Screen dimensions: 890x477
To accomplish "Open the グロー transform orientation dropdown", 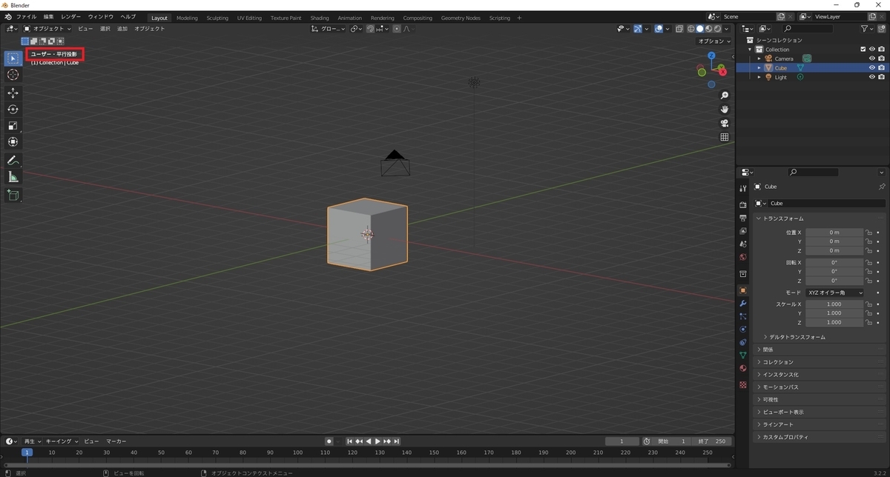I will click(x=329, y=29).
